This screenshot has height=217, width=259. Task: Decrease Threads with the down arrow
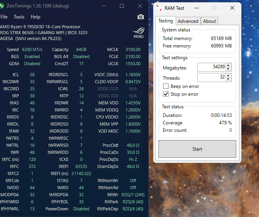228,79
